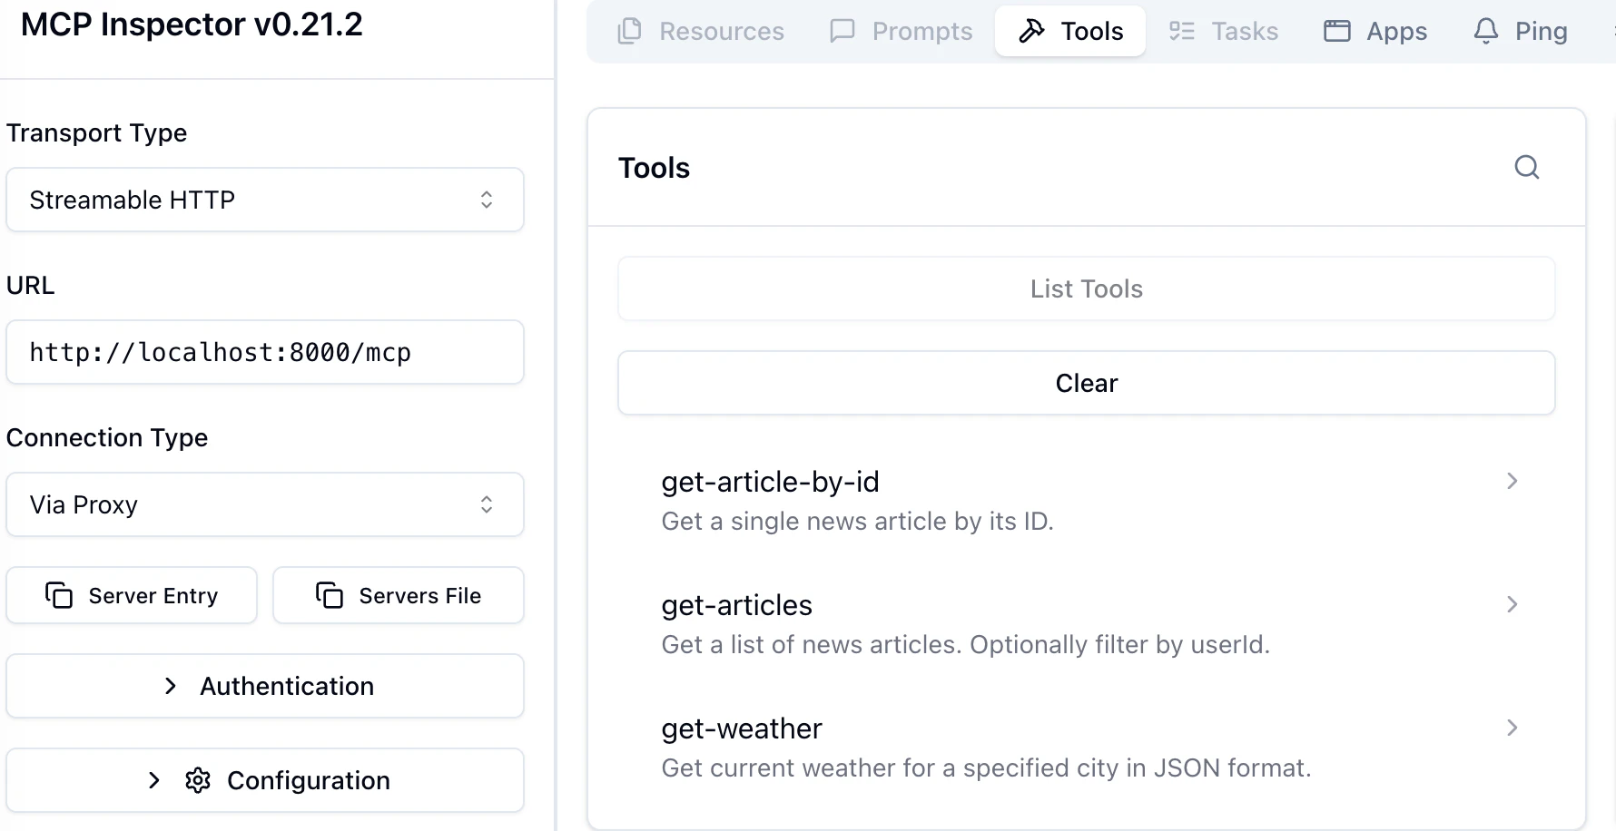This screenshot has width=1616, height=831.
Task: Click the Resources files icon
Action: click(629, 31)
